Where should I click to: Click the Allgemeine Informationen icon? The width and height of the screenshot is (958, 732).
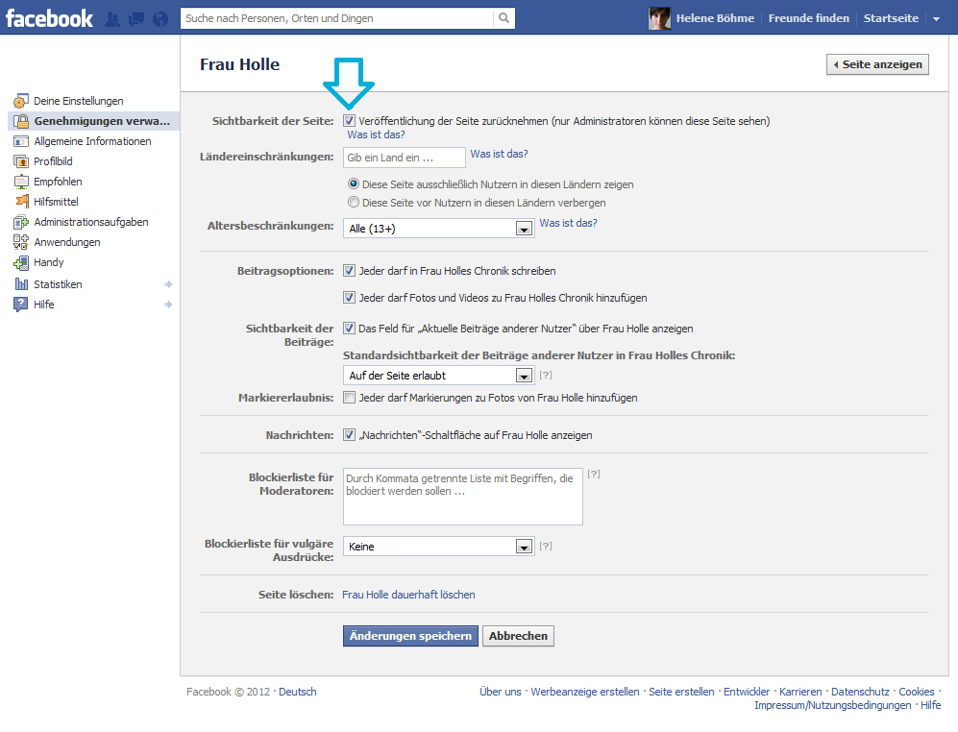click(x=21, y=141)
